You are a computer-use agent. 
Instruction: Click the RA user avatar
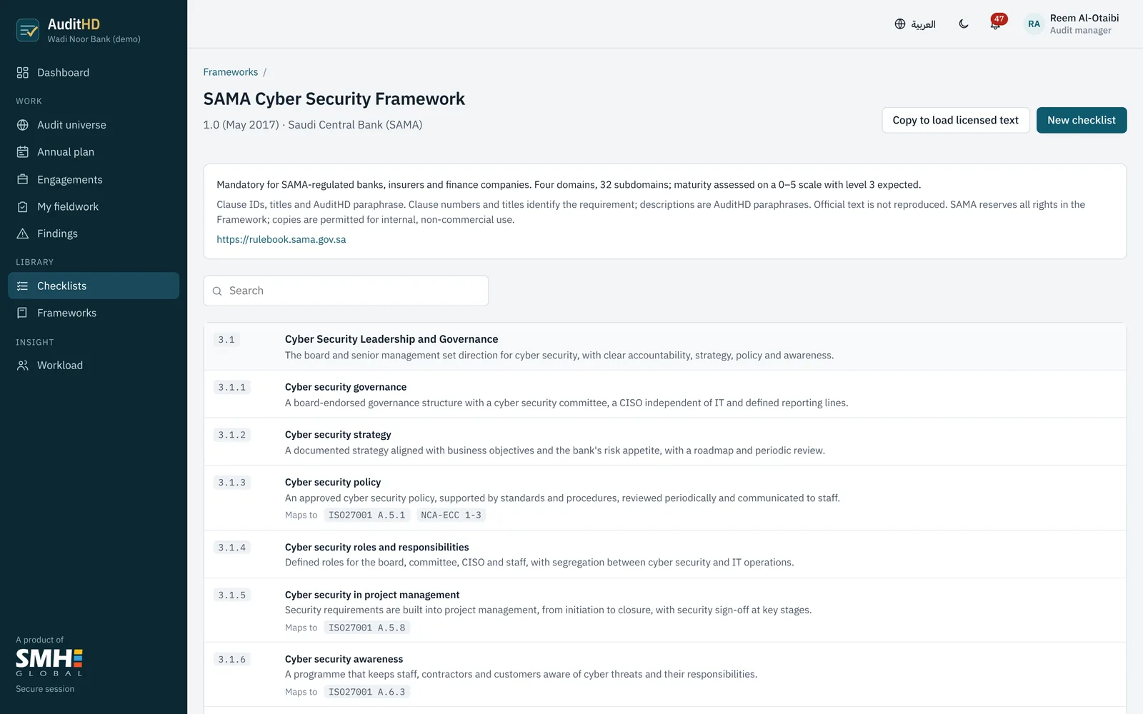tap(1034, 24)
